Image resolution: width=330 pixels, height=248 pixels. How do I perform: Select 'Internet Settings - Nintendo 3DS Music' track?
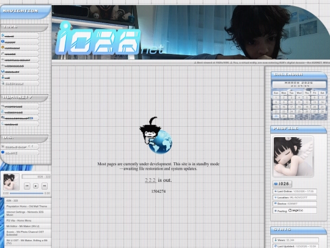pos(28,213)
